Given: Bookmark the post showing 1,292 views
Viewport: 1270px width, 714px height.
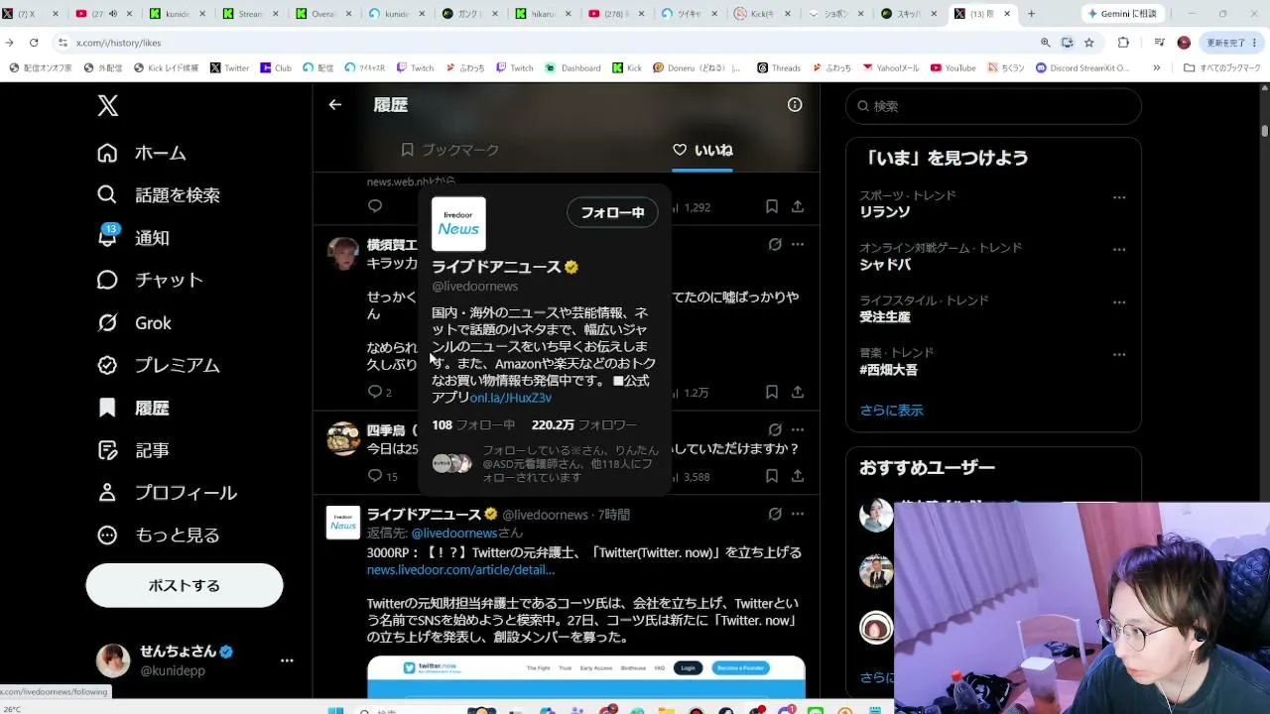Looking at the screenshot, I should (771, 206).
